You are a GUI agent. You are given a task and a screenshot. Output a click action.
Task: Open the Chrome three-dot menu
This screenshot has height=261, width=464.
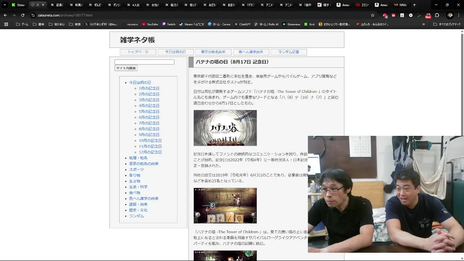(x=459, y=15)
